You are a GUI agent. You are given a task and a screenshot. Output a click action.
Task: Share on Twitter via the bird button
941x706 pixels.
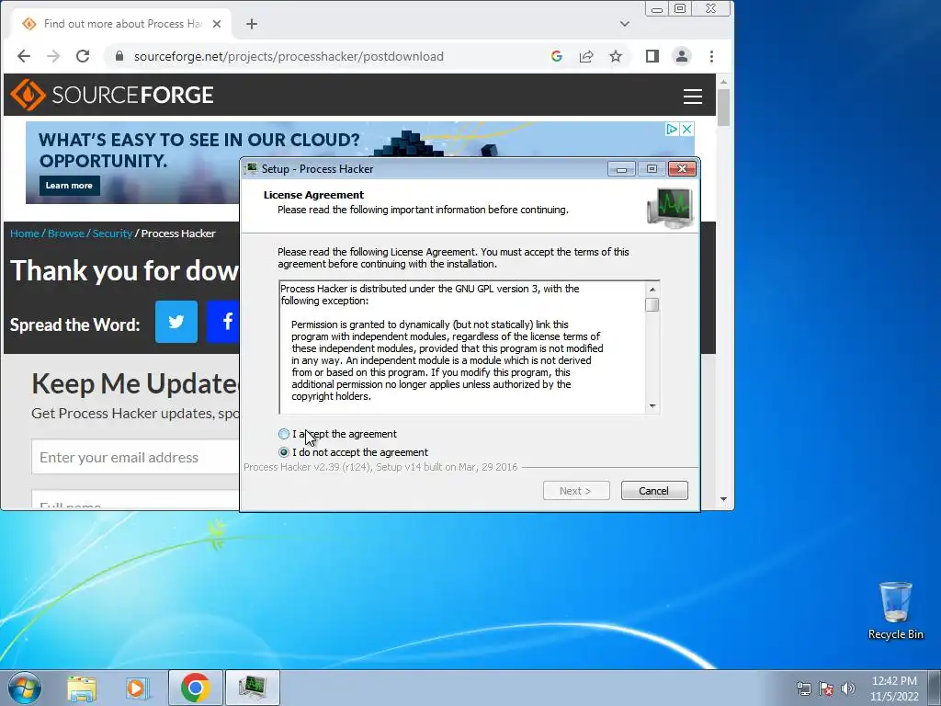(176, 322)
